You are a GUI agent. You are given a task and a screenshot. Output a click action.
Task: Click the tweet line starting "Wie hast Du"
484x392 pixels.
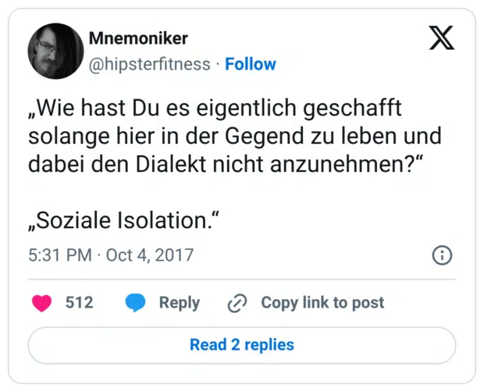click(x=214, y=107)
